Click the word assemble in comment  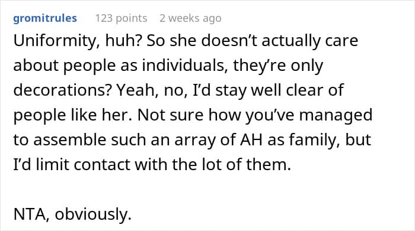[70, 139]
